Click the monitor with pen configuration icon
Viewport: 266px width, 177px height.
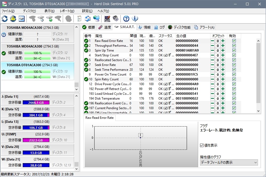[x=107, y=19]
